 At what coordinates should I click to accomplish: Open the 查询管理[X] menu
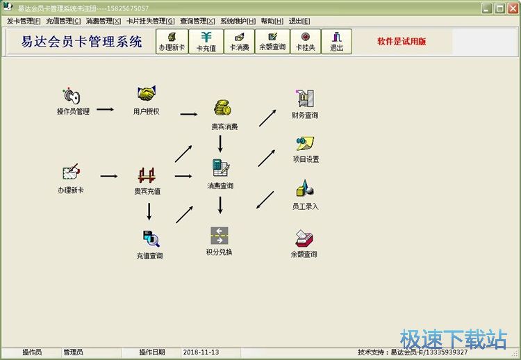(197, 21)
